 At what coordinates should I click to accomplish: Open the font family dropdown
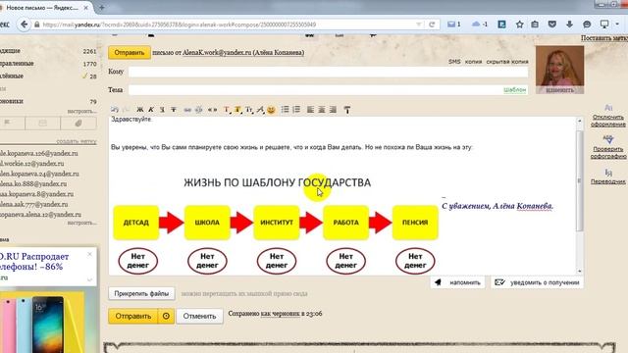[x=260, y=109]
